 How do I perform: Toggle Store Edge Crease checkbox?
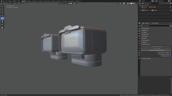click(170, 56)
